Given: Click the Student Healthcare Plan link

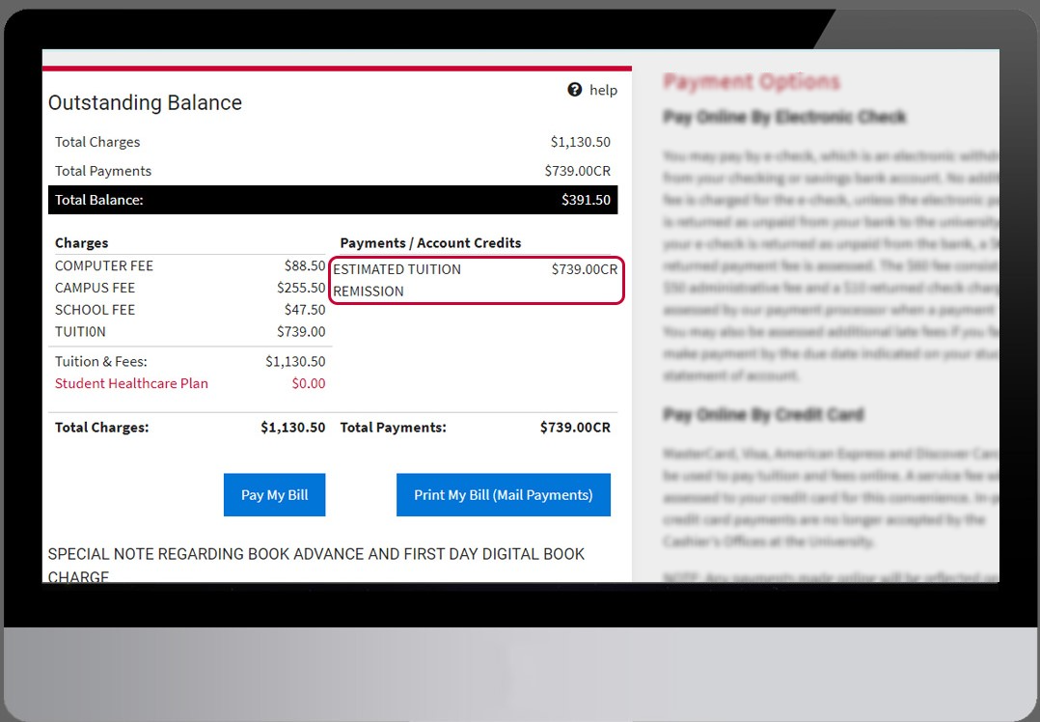Looking at the screenshot, I should tap(131, 383).
